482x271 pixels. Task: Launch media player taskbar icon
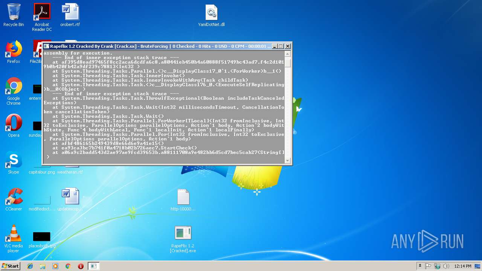(x=55, y=266)
